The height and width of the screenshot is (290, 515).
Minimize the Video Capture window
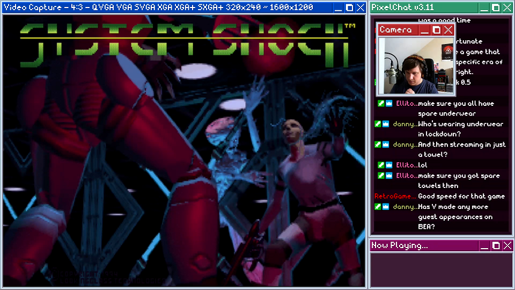[339, 8]
